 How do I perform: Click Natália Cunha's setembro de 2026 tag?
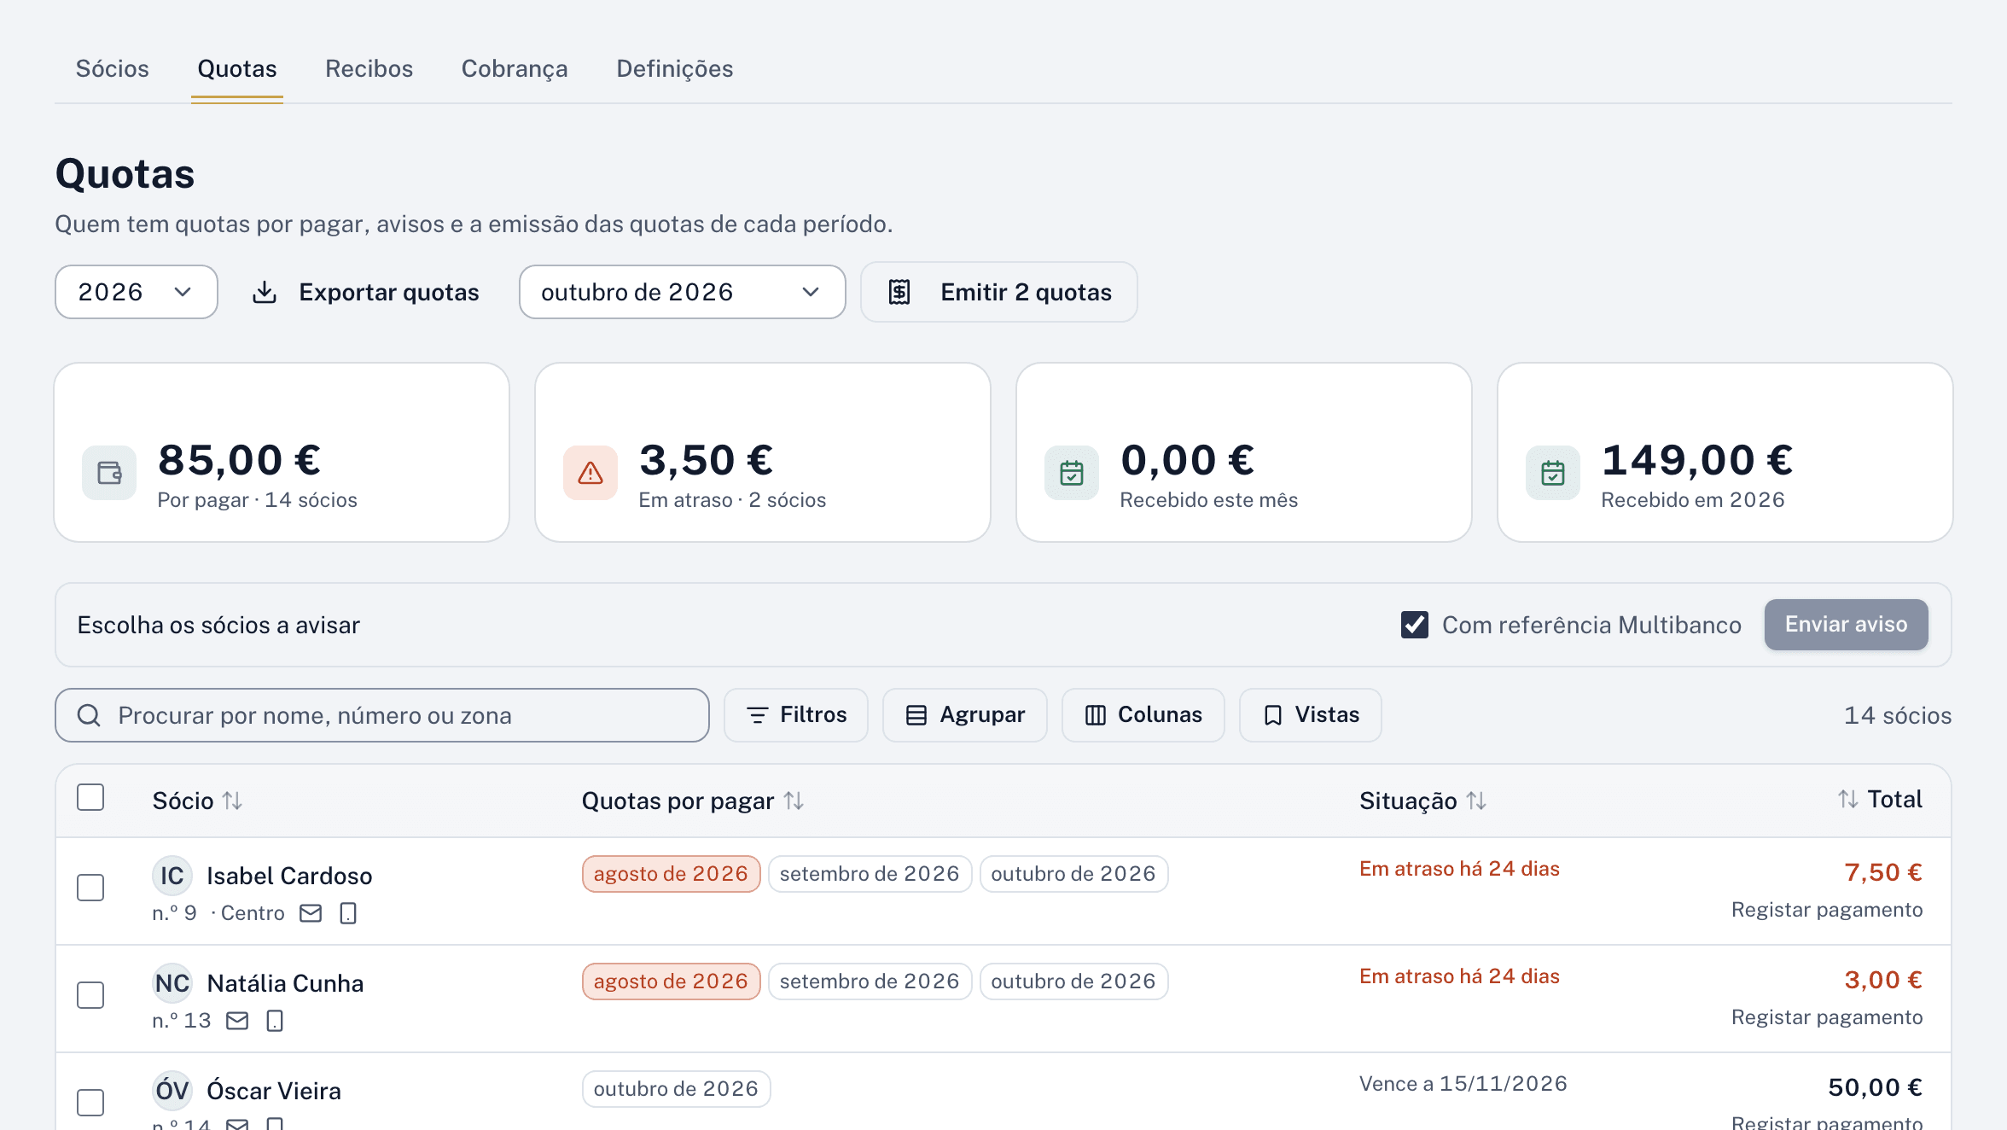click(x=870, y=981)
